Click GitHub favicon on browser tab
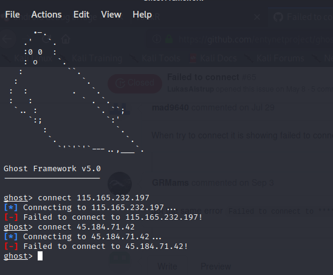Image resolution: width=333 pixels, height=275 pixels. pos(278,17)
